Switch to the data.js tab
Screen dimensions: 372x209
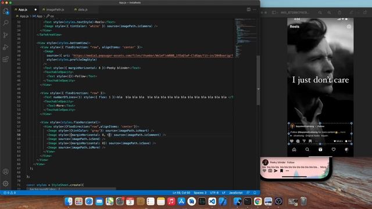[x=83, y=10]
